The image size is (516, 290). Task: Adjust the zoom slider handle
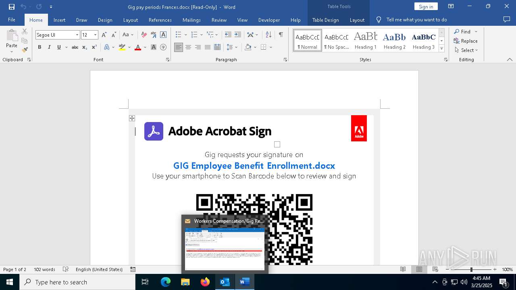click(471, 269)
